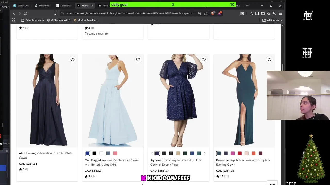Image resolution: width=330 pixels, height=185 pixels.
Task: Click the page vertical scrollbar thumb
Action: 282,67
